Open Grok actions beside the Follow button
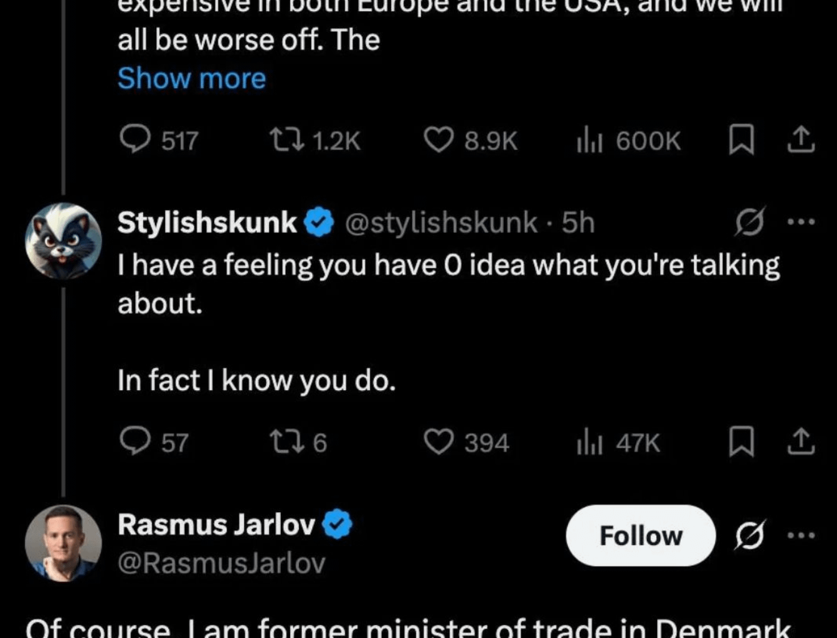837x638 pixels. [x=750, y=535]
